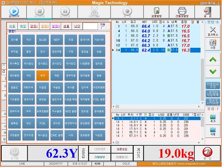Click the exit door icon
222x167 pixels.
click(207, 11)
